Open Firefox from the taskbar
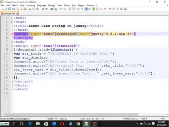Viewport: 169px width, 127px height. click(54, 124)
